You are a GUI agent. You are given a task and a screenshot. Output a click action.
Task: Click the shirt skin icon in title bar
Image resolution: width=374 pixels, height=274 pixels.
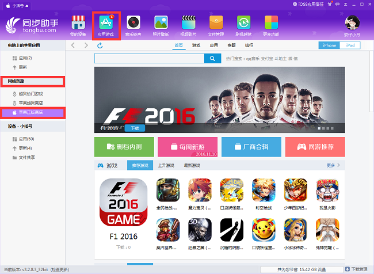(330, 4)
